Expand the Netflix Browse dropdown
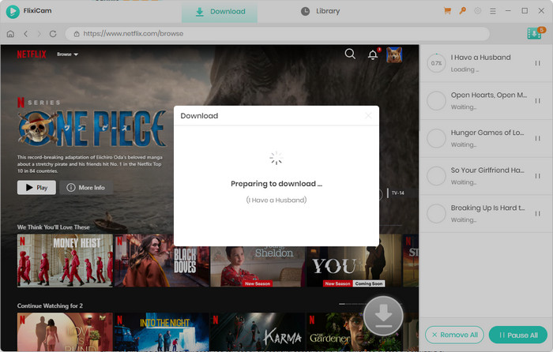 pyautogui.click(x=67, y=54)
